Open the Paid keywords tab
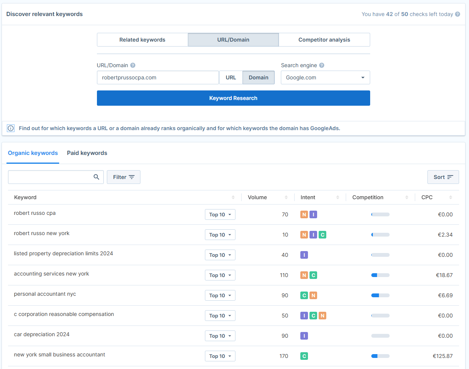This screenshot has height=369, width=469. [87, 153]
